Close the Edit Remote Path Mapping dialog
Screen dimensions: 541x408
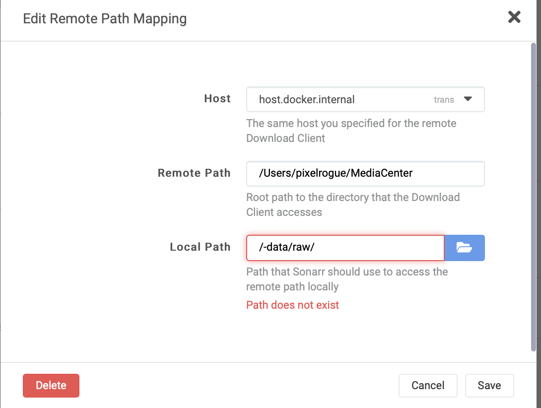coord(514,17)
